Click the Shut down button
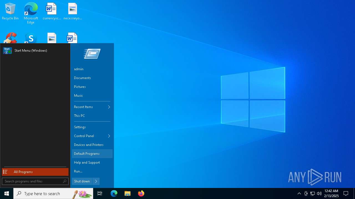355x199 pixels. point(82,181)
